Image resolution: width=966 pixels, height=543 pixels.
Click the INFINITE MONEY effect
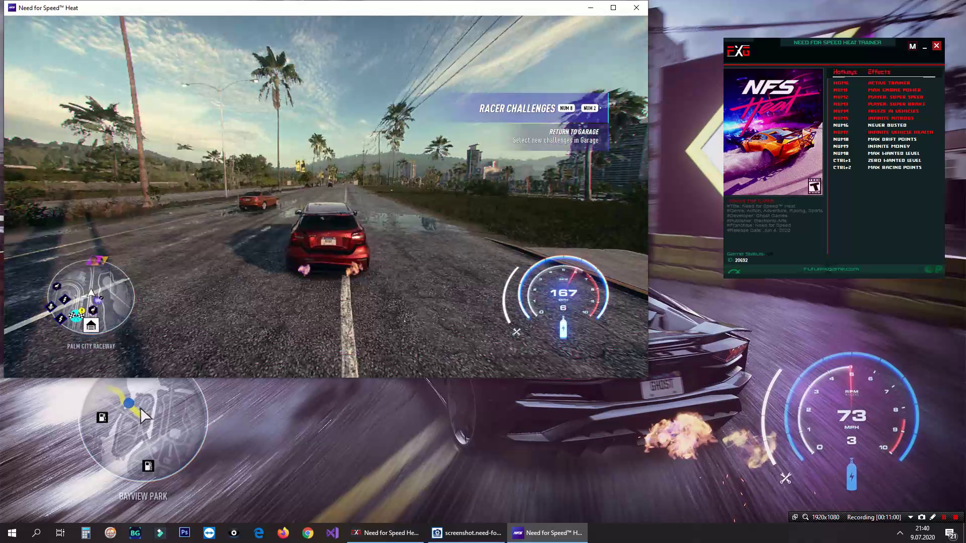[889, 146]
